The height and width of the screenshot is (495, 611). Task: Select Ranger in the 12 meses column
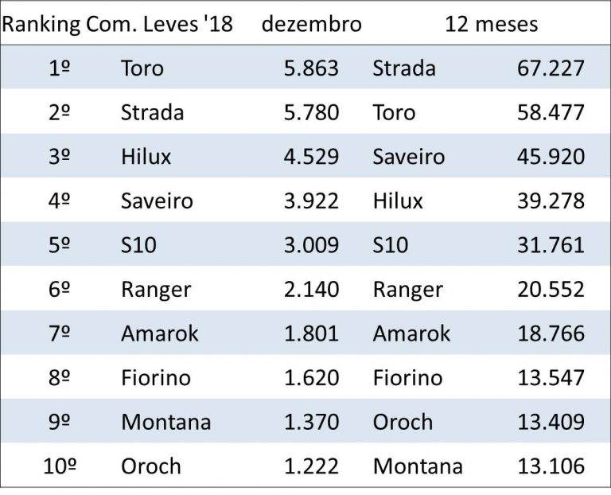click(407, 290)
